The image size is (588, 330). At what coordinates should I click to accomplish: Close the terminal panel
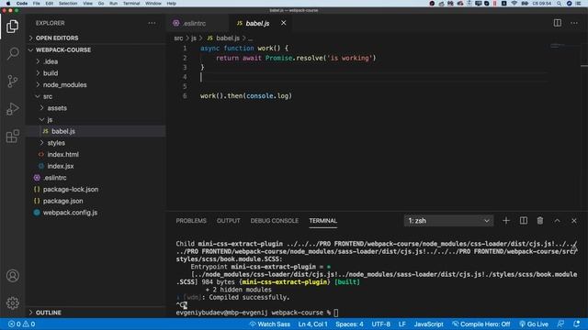(573, 221)
